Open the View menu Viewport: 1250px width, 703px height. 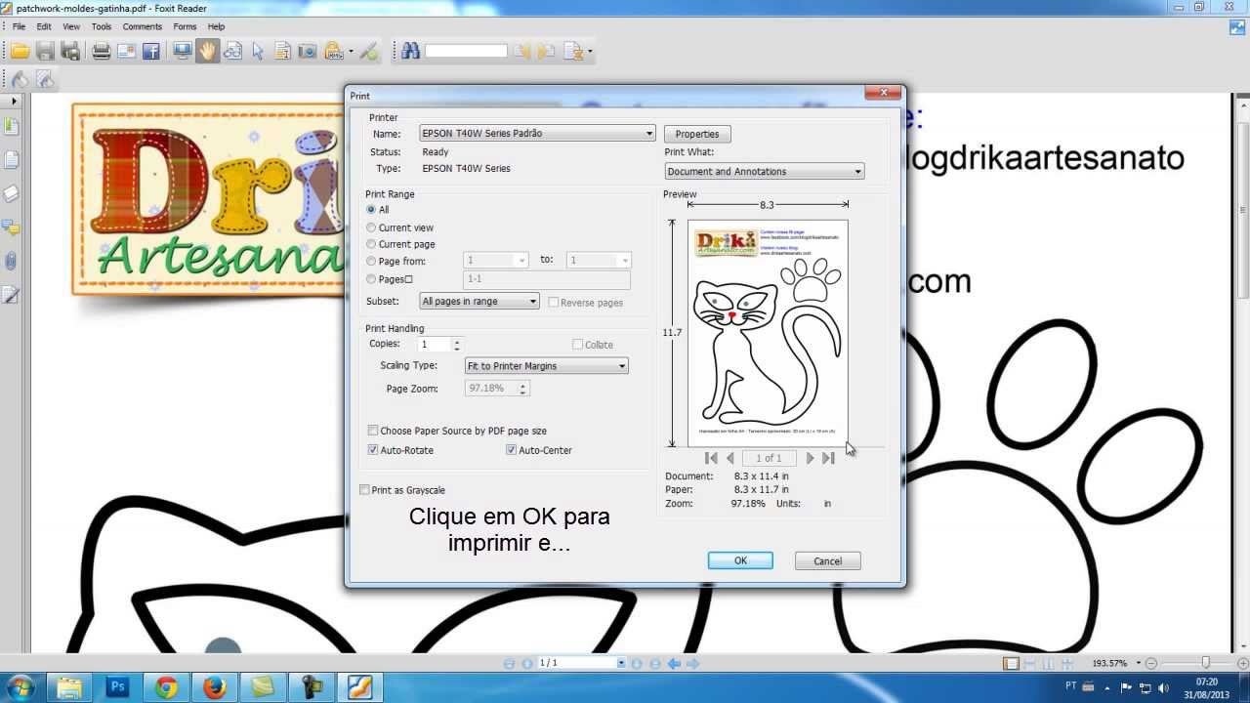[71, 26]
